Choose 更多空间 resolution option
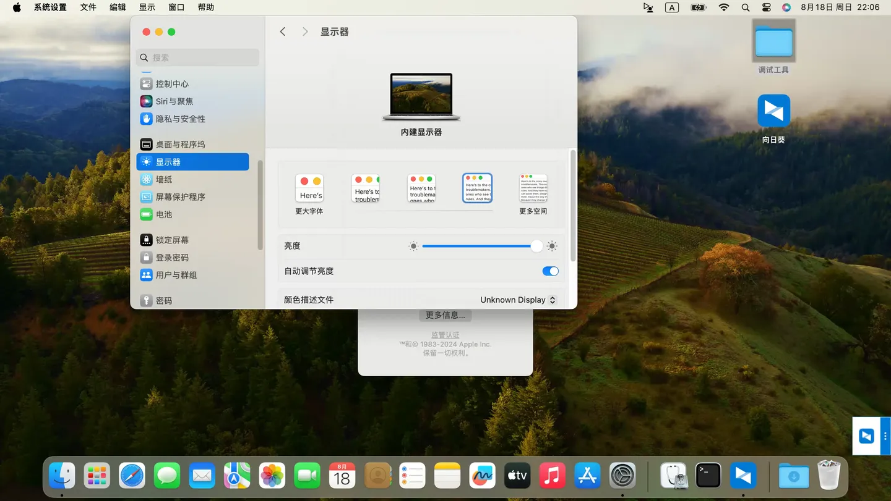The image size is (891, 501). click(533, 188)
